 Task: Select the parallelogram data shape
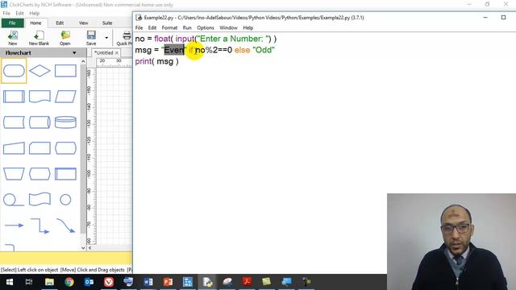(x=65, y=97)
